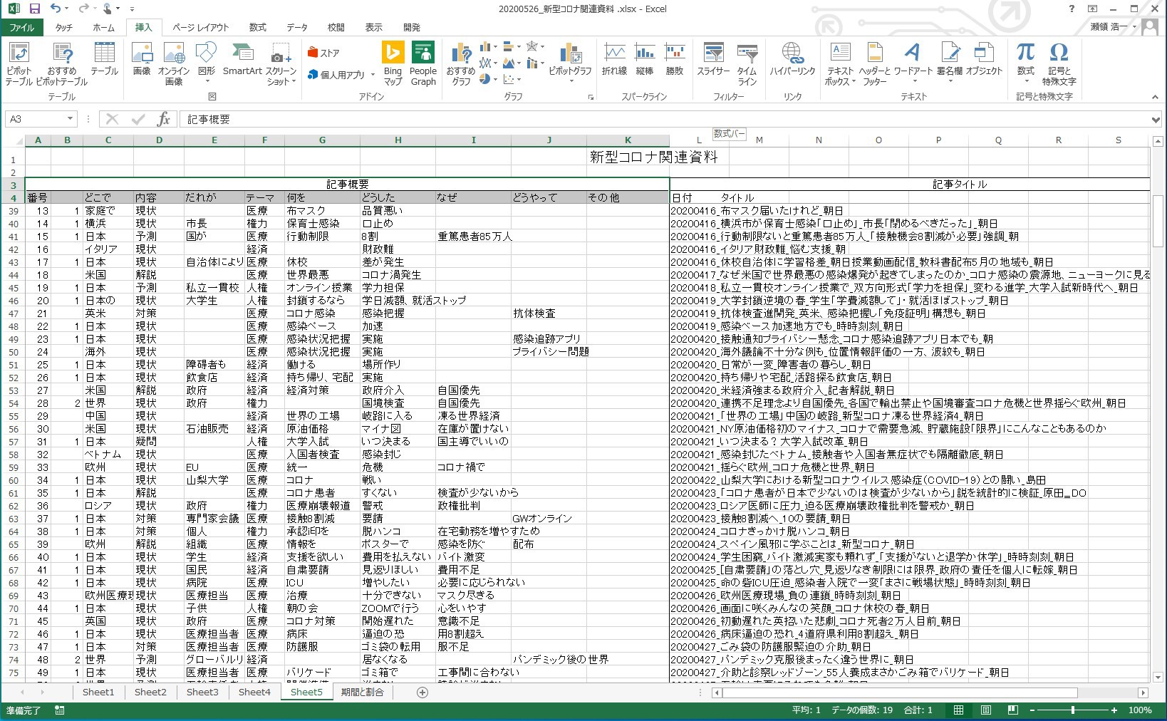Screen dimensions: 1167x721
Task: Add a new worksheet
Action: tap(422, 692)
